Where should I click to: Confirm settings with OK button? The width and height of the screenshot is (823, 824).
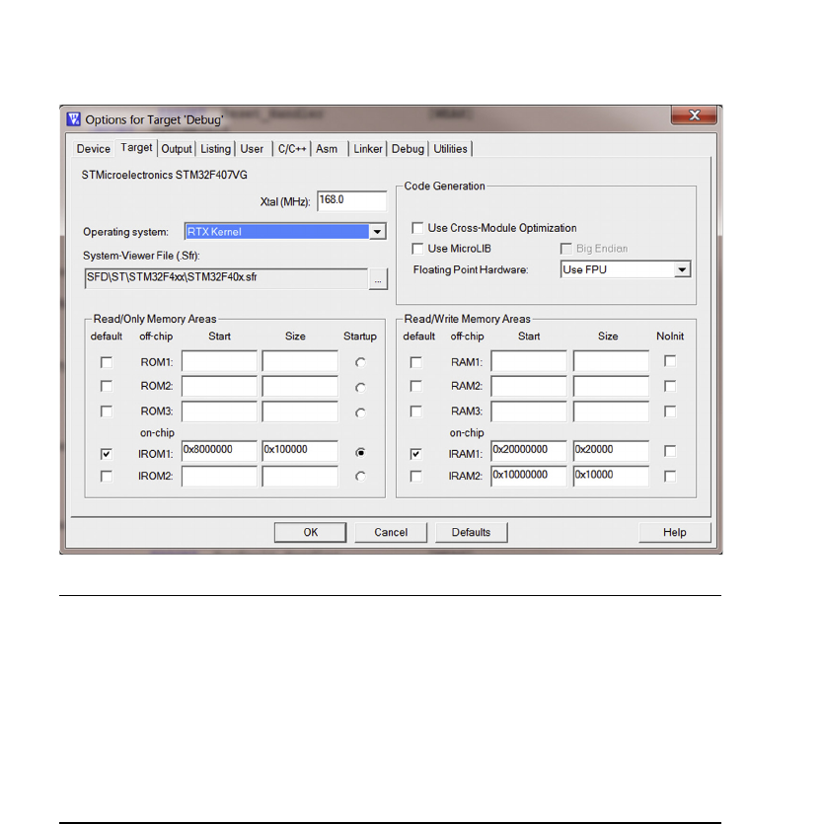click(x=310, y=532)
